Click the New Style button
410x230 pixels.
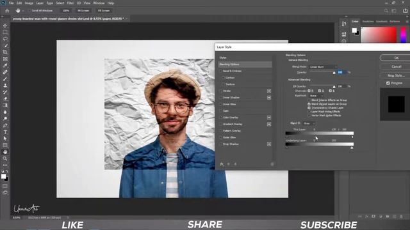tap(396, 75)
